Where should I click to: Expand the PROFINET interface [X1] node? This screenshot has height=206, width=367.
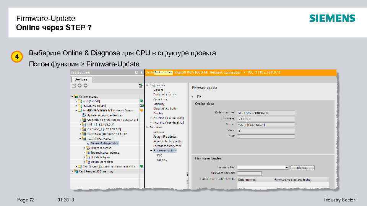point(151,118)
